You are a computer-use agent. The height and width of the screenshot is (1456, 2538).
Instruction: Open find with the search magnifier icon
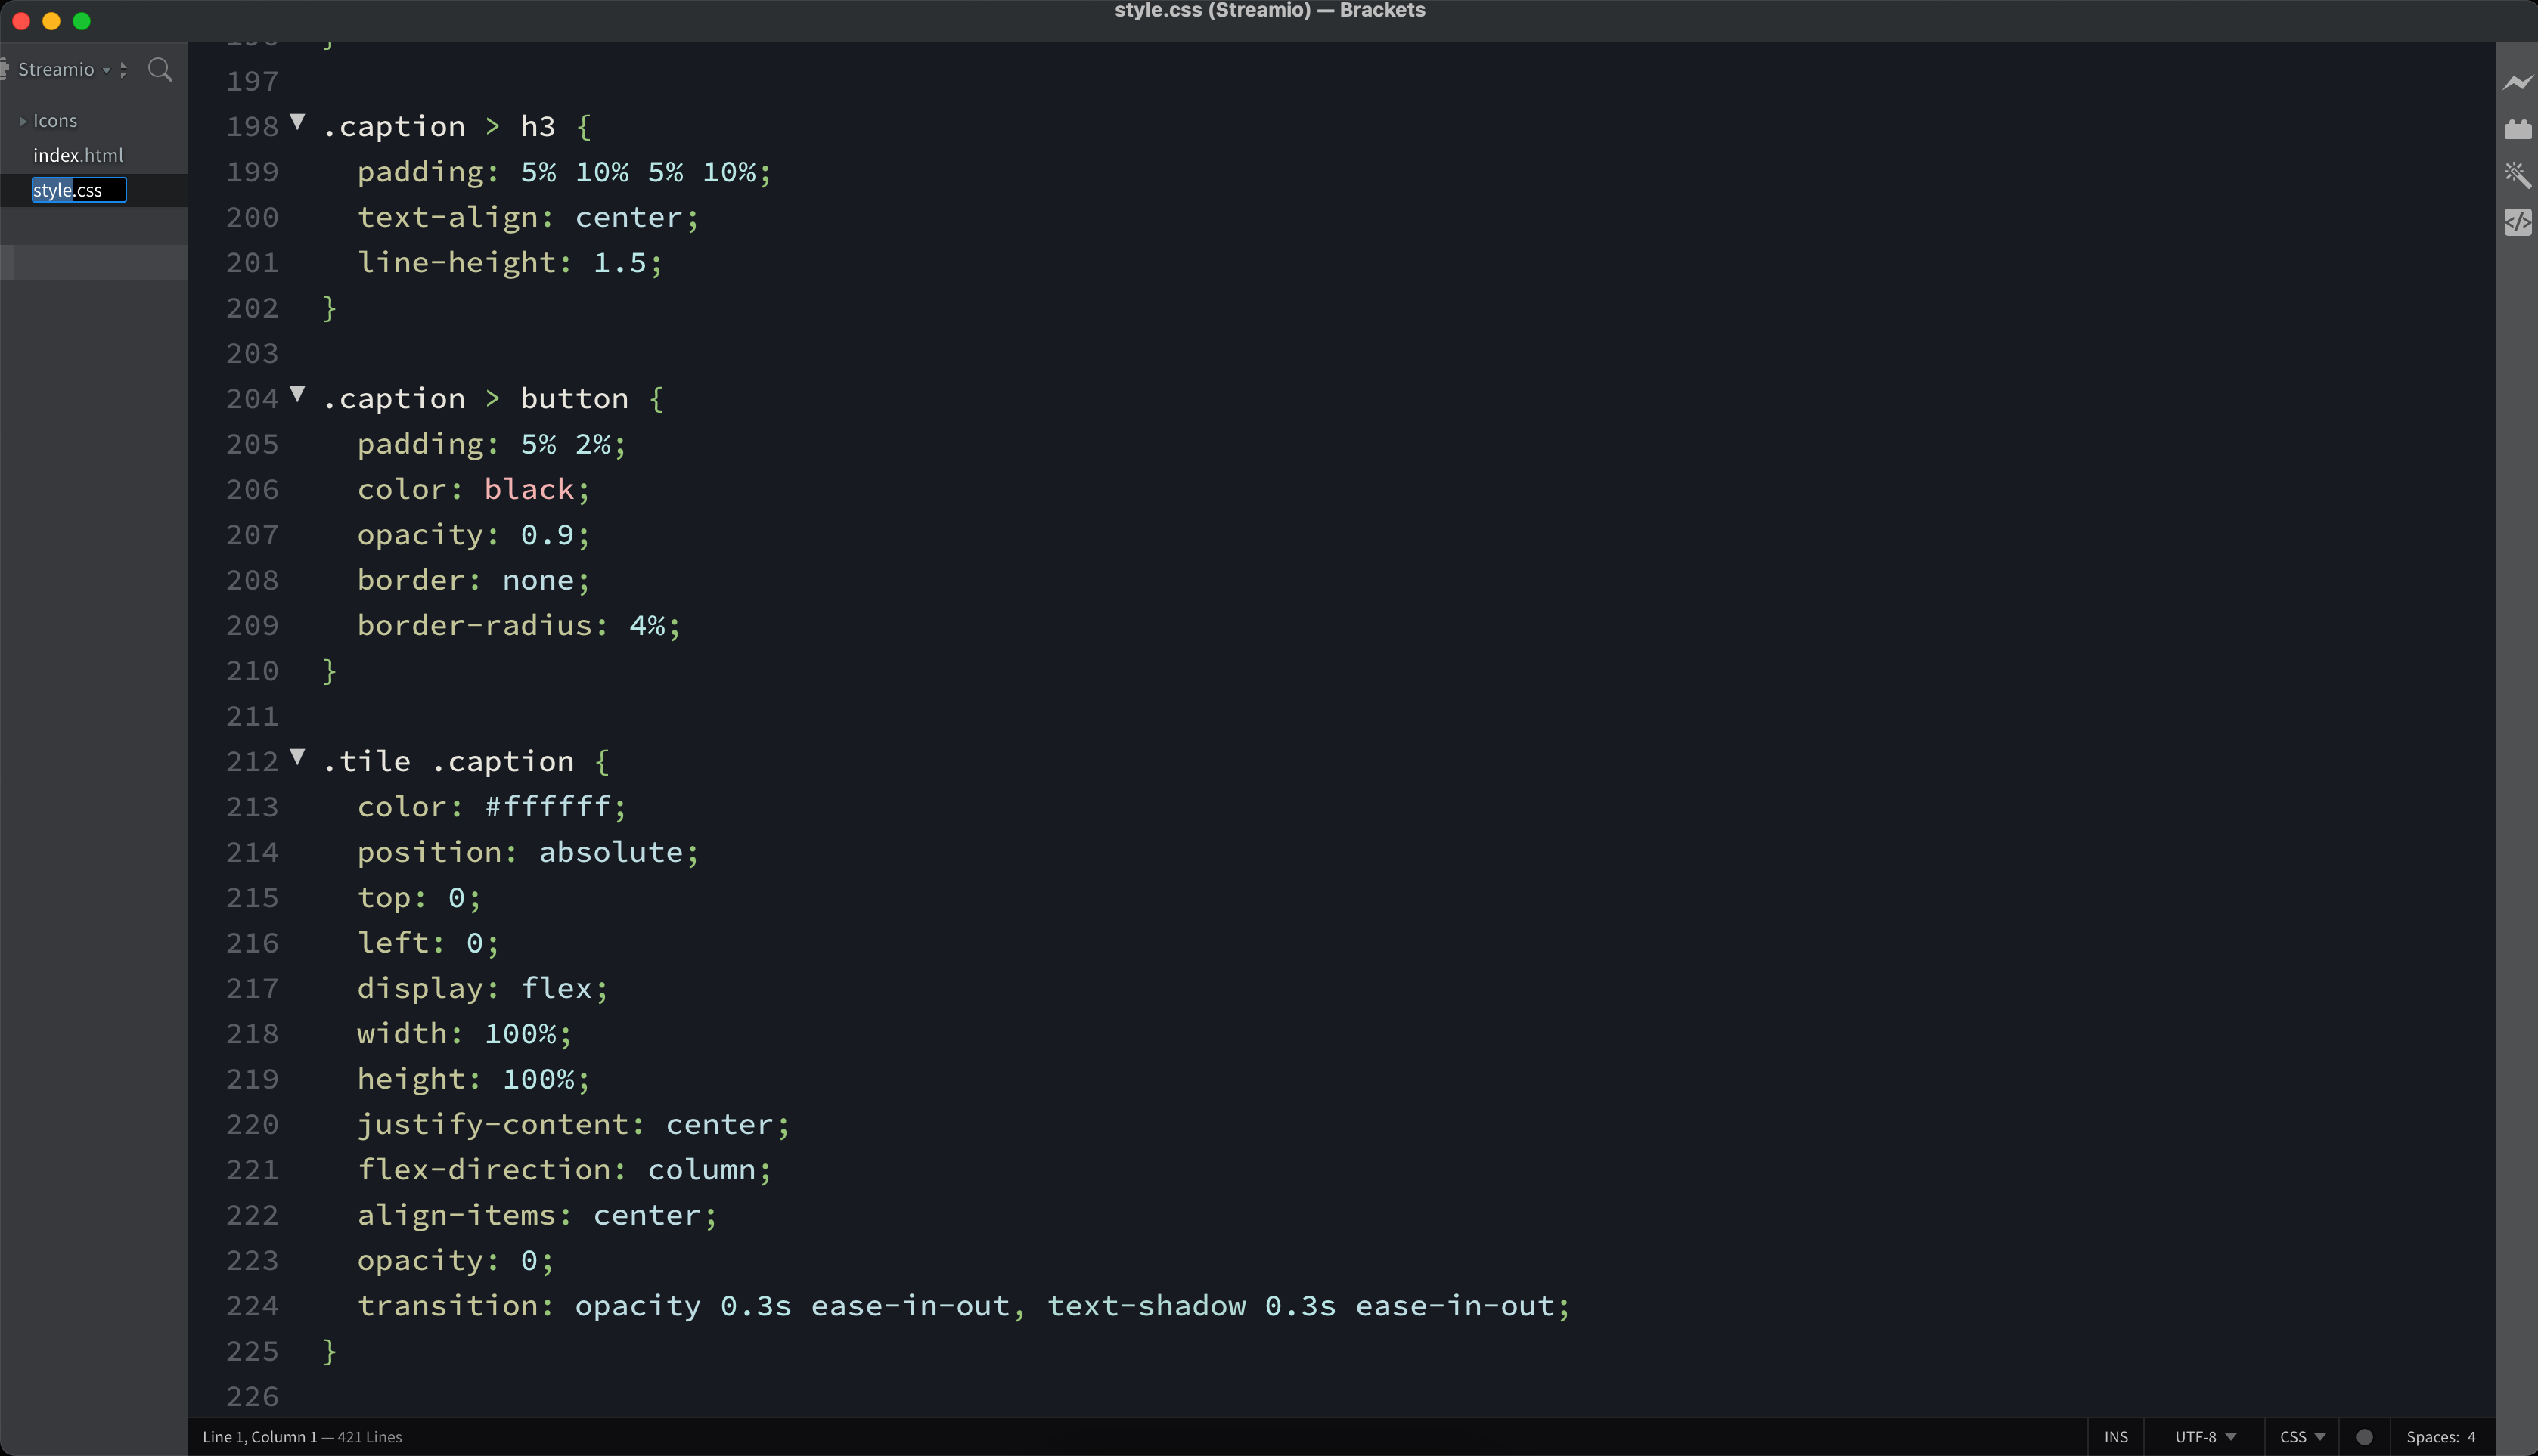161,70
